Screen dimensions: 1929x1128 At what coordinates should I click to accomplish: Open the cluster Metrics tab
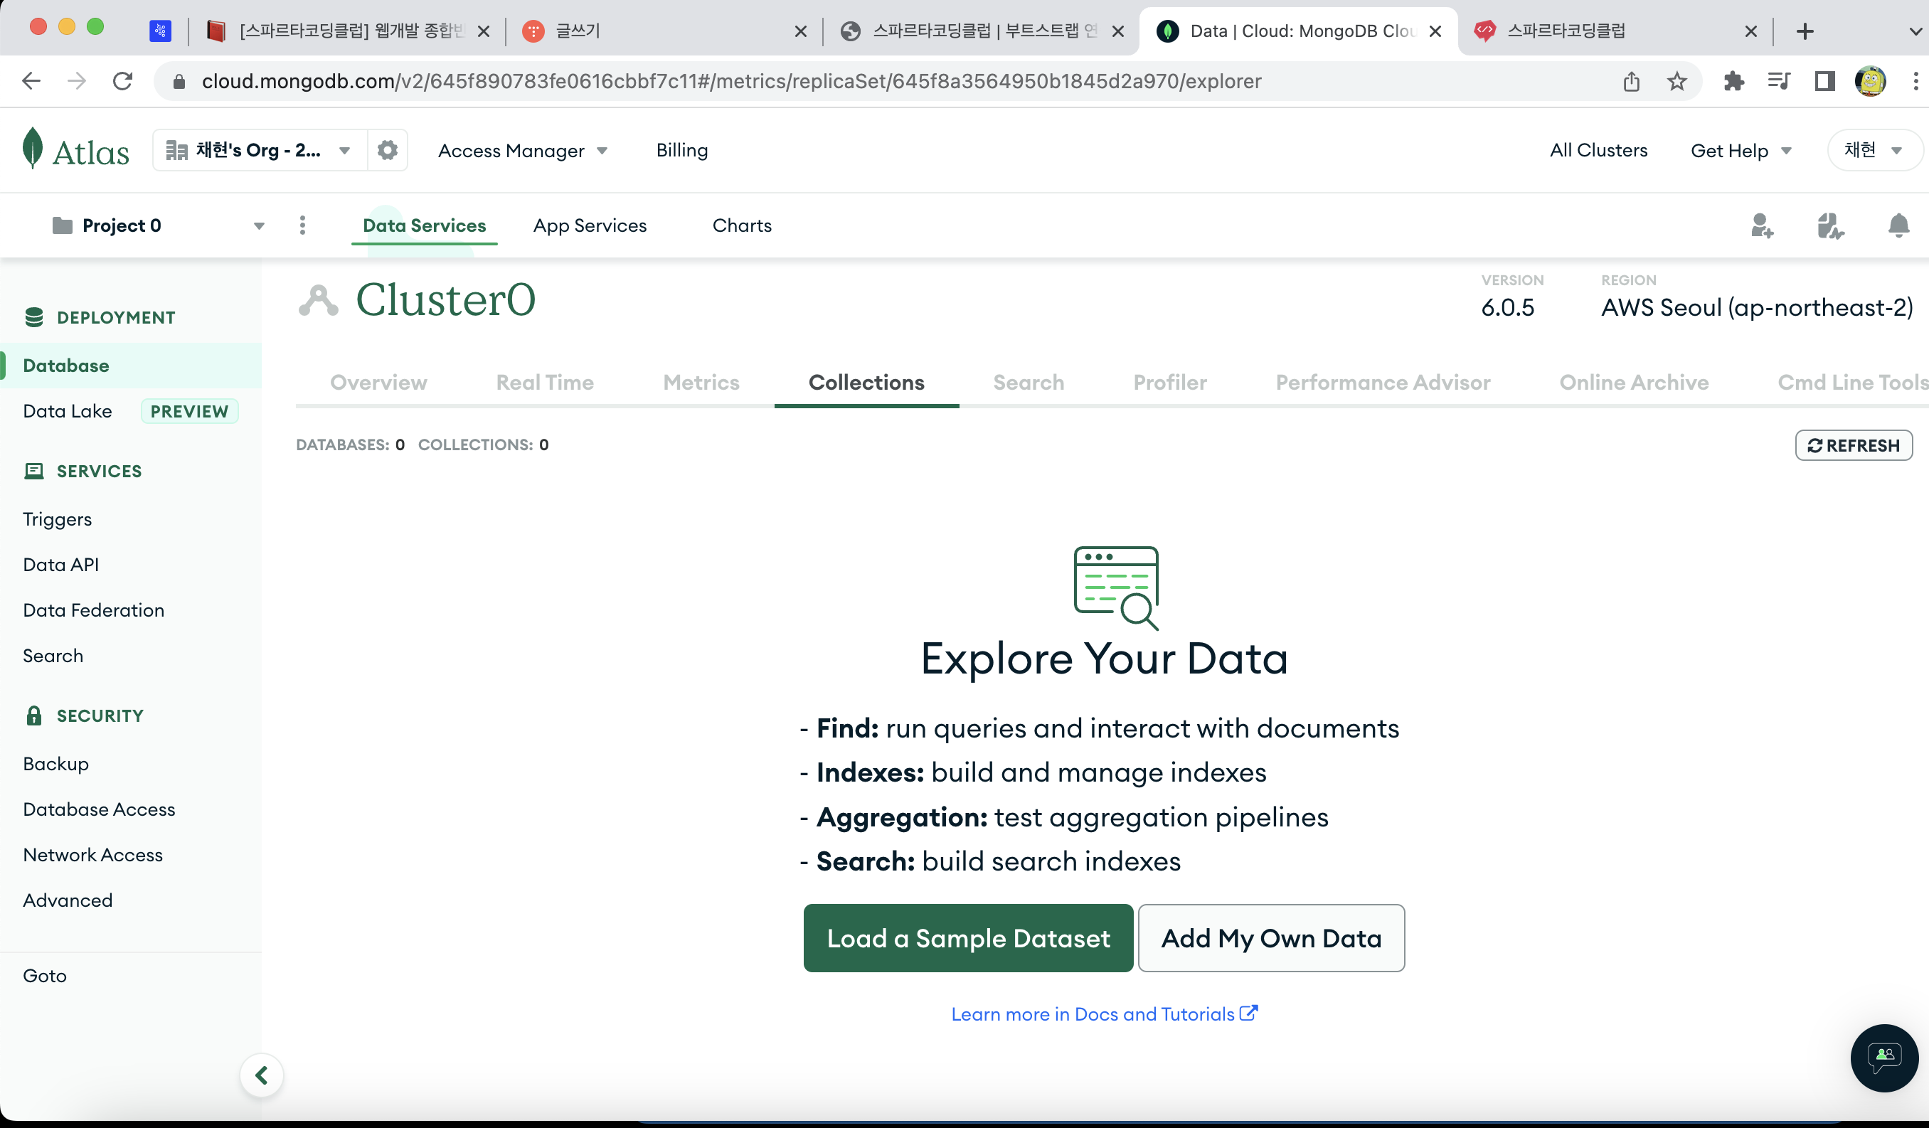(701, 383)
